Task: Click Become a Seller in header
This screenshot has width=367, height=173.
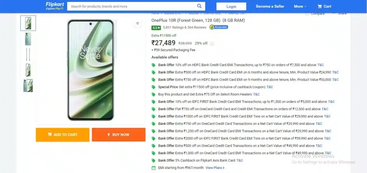Action: pos(270,6)
